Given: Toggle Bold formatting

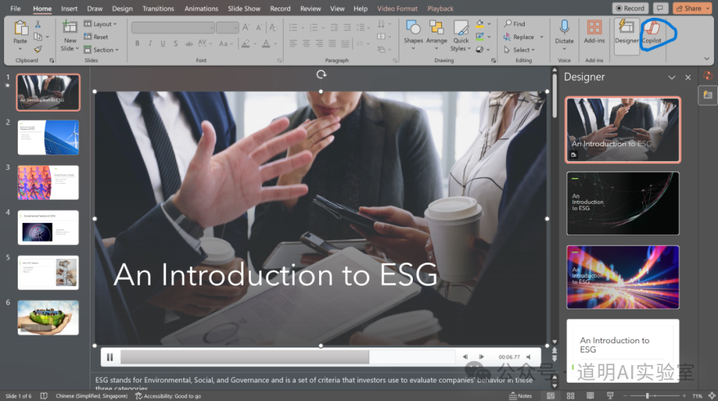Looking at the screenshot, I should coord(138,44).
